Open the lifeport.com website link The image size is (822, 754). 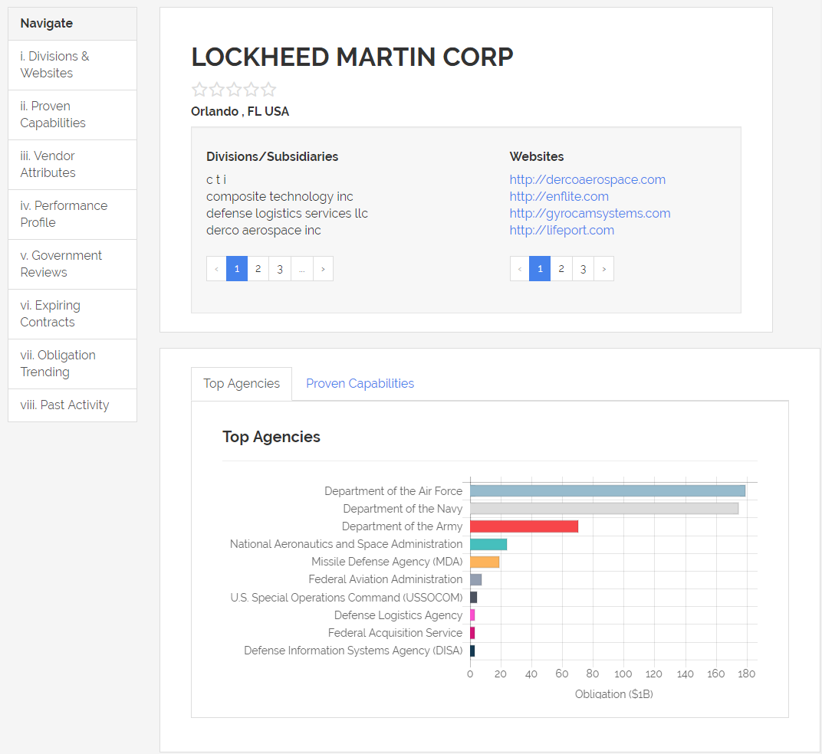(561, 230)
